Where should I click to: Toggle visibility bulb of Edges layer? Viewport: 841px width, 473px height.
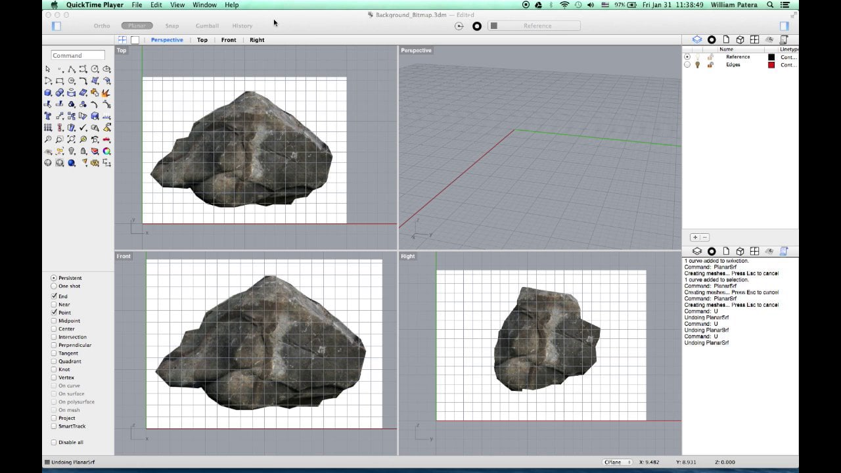pyautogui.click(x=698, y=64)
